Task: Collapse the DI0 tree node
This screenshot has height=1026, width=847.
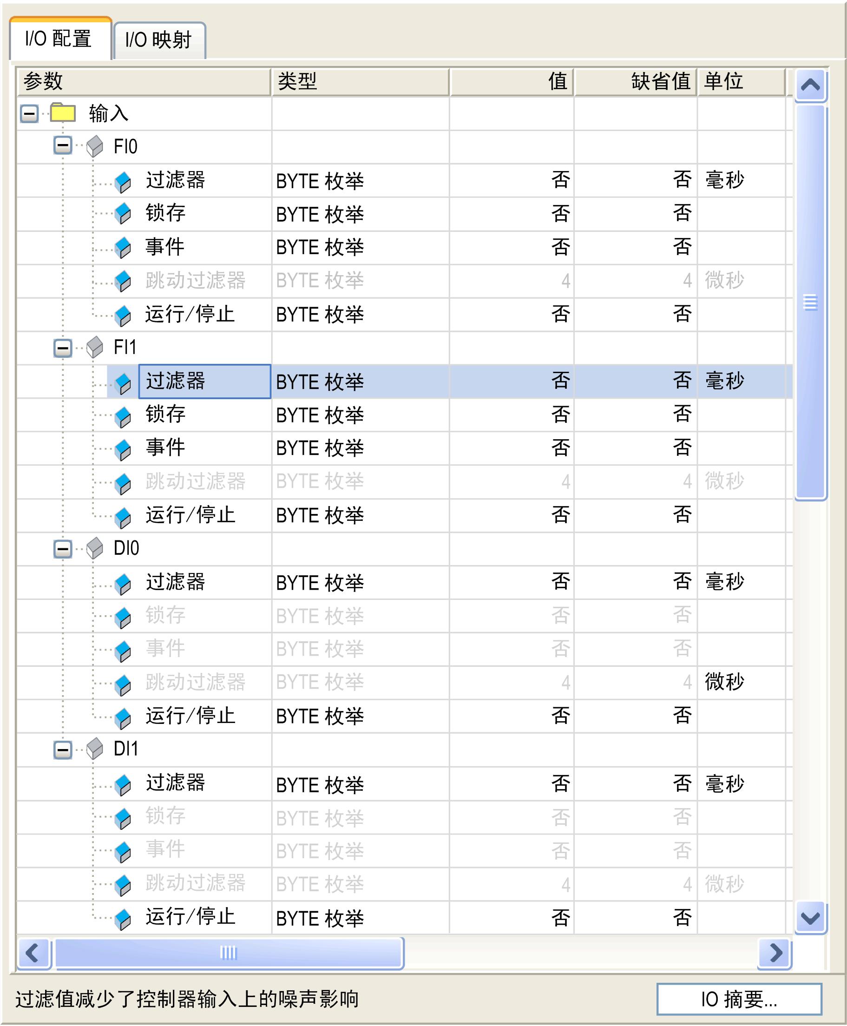Action: click(62, 549)
